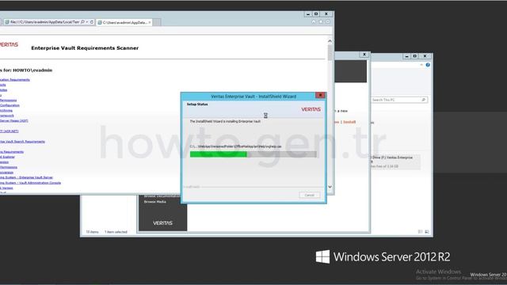Click the Enterprise Vault Requirements Scanner heading
507x285 pixels.
[85, 47]
